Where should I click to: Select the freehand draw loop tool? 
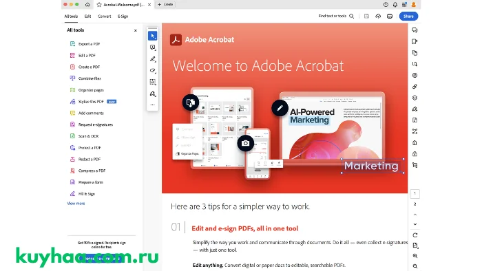(x=152, y=71)
